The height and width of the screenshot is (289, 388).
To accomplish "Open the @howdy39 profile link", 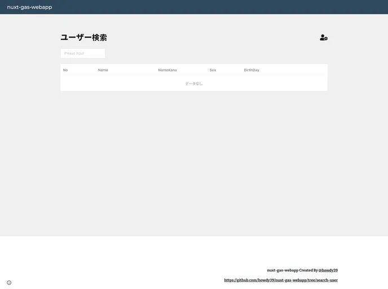I will (x=328, y=270).
